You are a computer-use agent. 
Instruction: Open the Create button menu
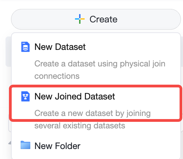click(96, 19)
